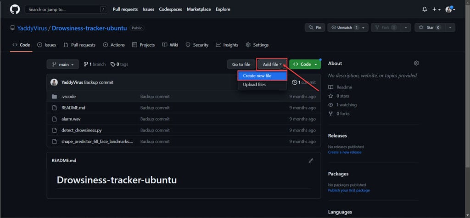
Task: Click the file icon beside alarm.wav
Action: coord(54,119)
